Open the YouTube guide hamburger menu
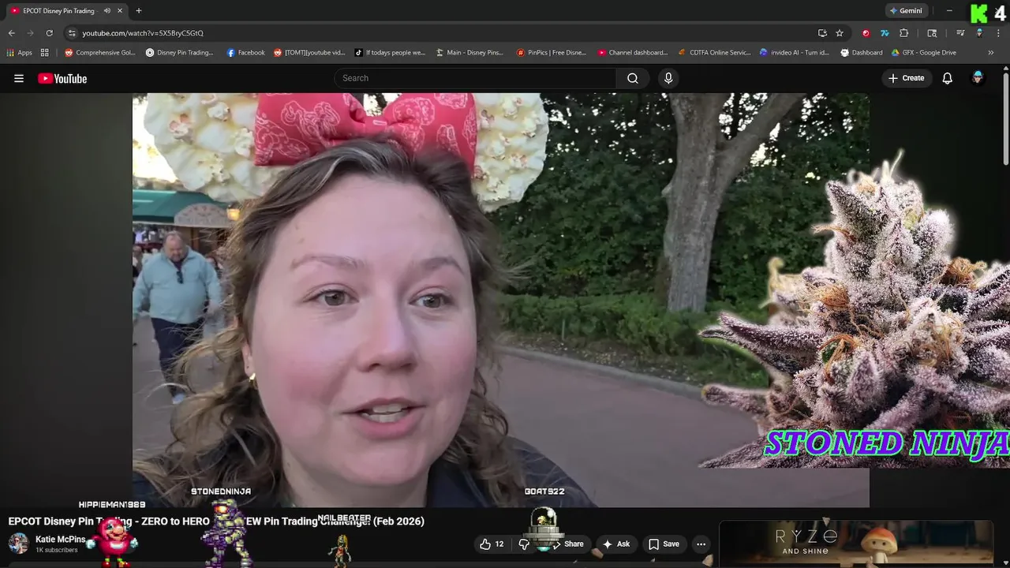The height and width of the screenshot is (568, 1010). click(19, 78)
